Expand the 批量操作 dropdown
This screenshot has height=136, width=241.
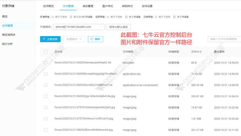coord(74,39)
